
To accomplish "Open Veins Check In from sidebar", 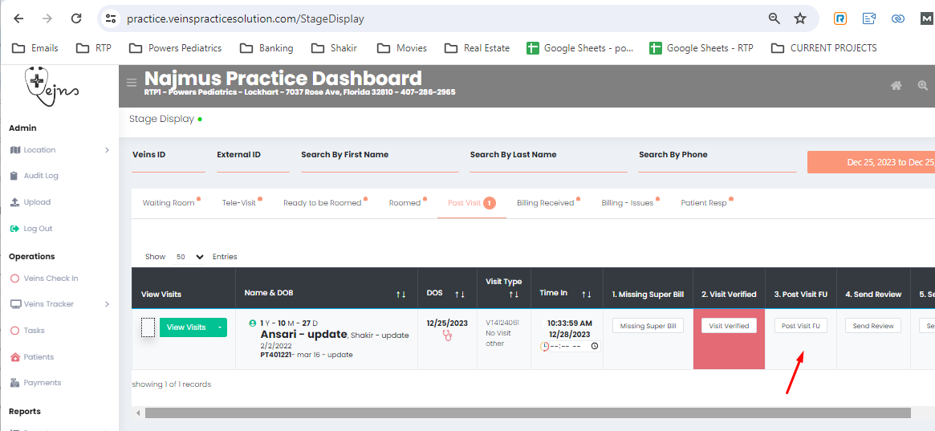I will [51, 279].
